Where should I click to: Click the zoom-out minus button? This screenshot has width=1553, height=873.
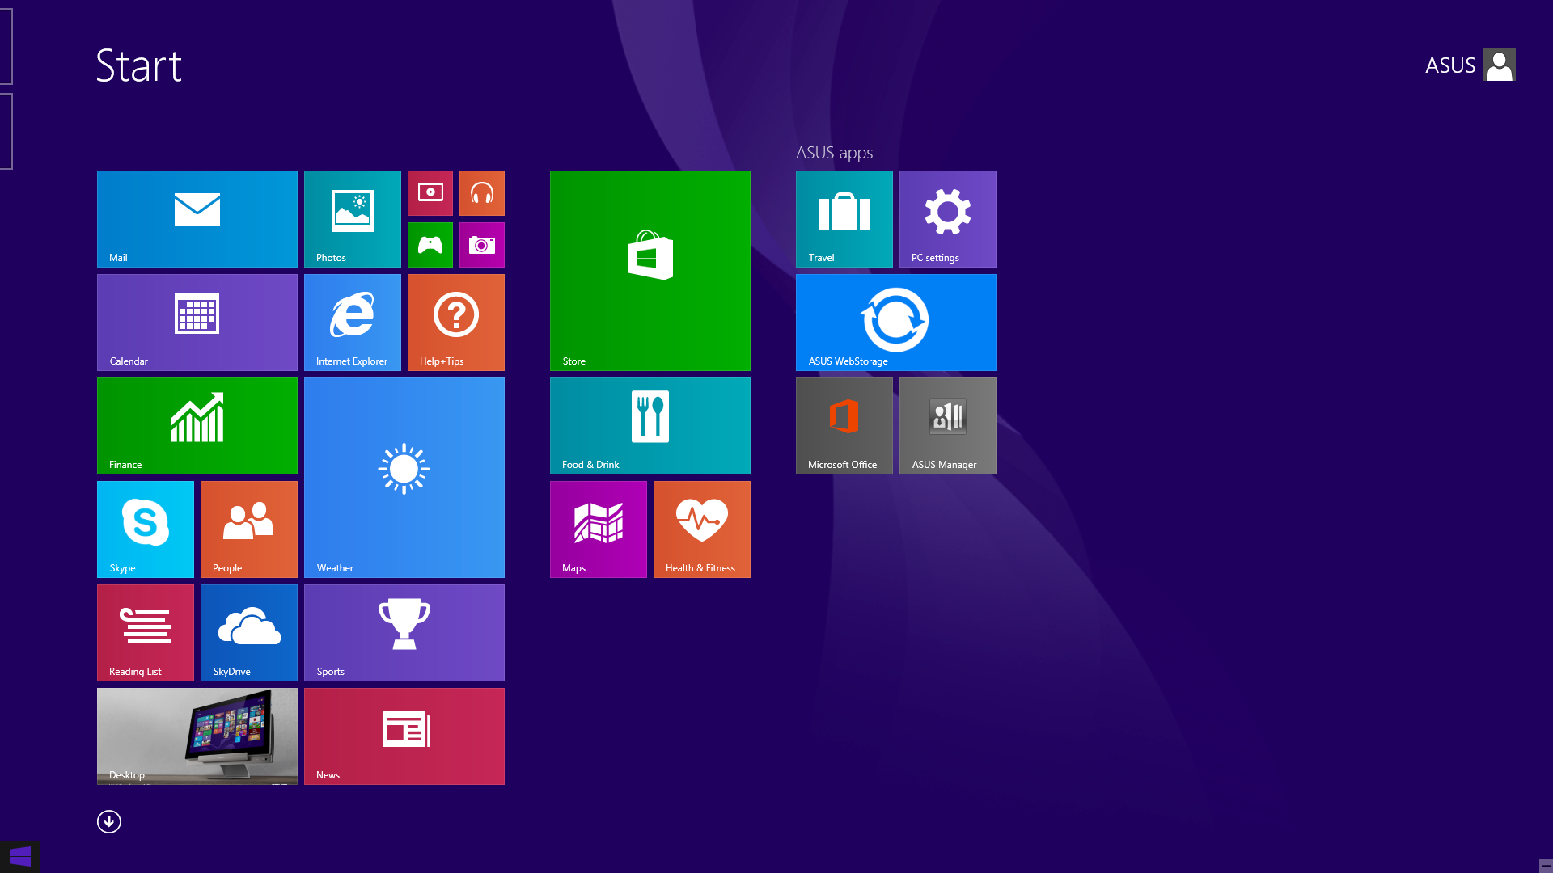point(1546,866)
